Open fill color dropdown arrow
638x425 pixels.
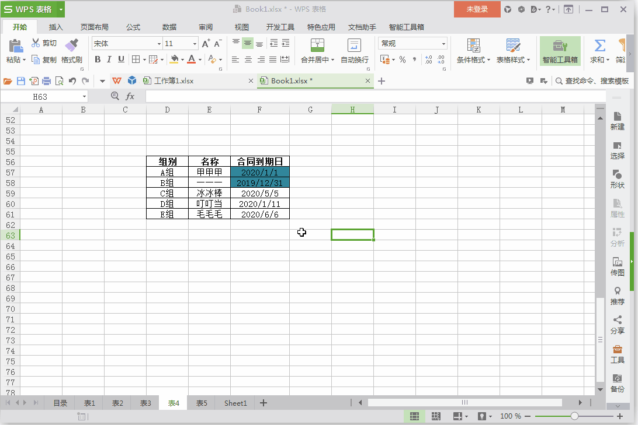click(x=182, y=59)
